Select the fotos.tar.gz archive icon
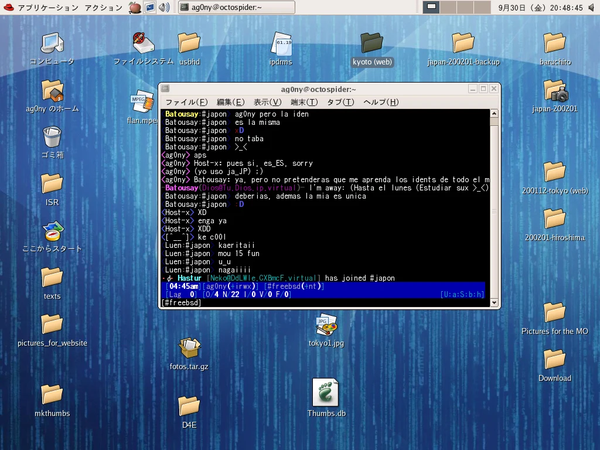Image resolution: width=600 pixels, height=450 pixels. (189, 349)
